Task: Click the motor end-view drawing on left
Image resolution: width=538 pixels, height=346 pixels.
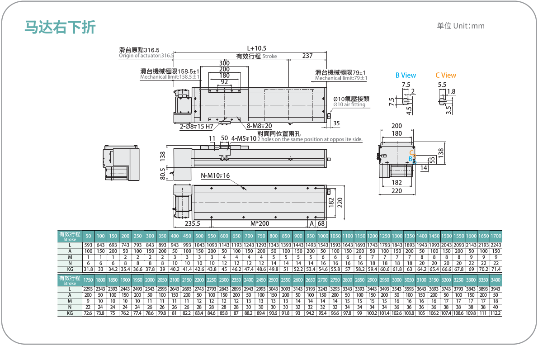Action: (122, 163)
